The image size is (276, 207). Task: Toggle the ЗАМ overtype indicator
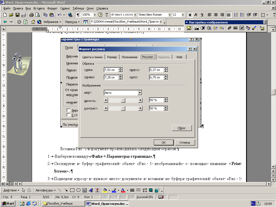tap(131, 197)
